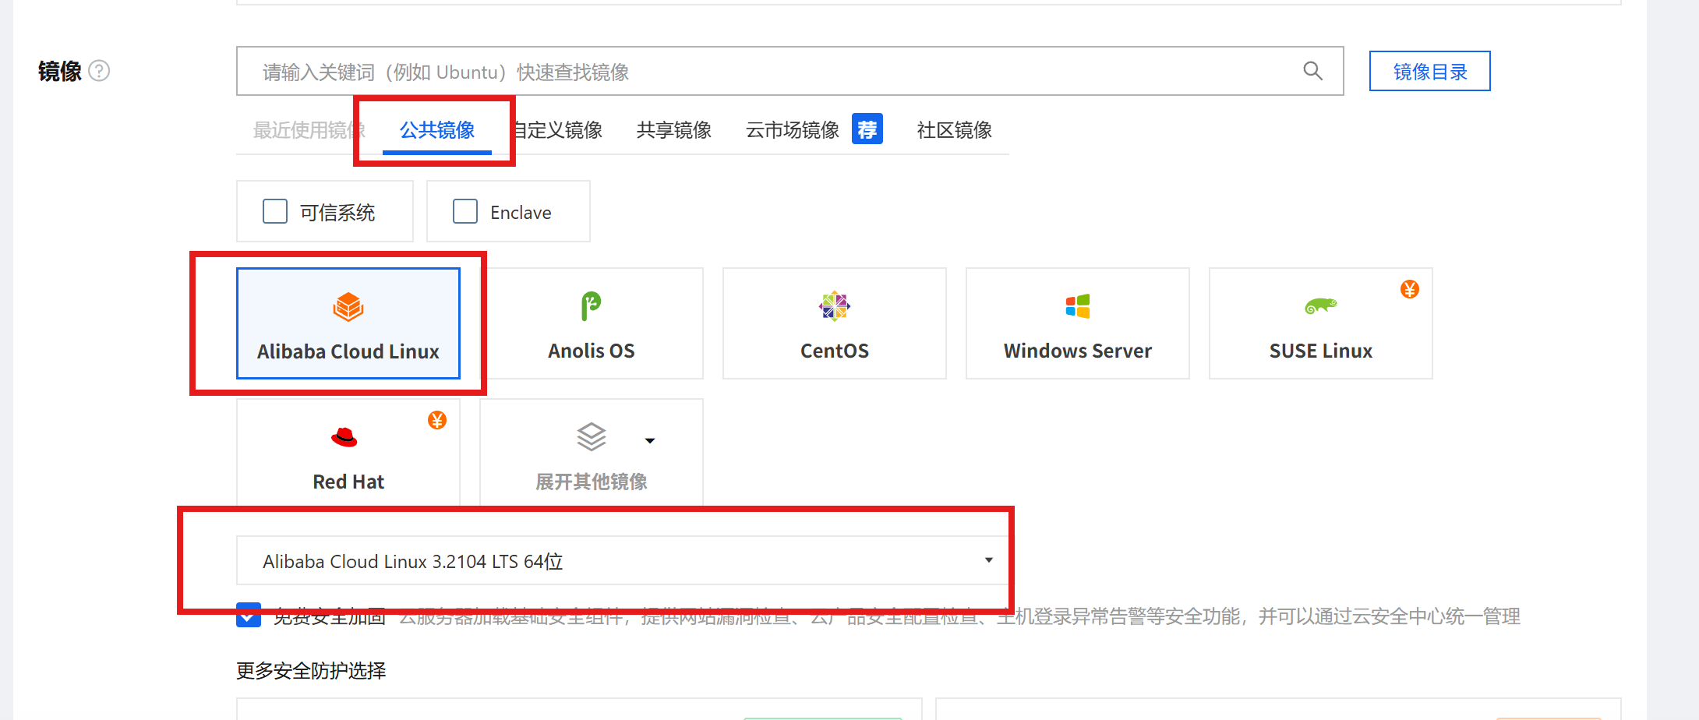Click the Red Hat logo icon
The width and height of the screenshot is (1699, 720).
click(344, 437)
